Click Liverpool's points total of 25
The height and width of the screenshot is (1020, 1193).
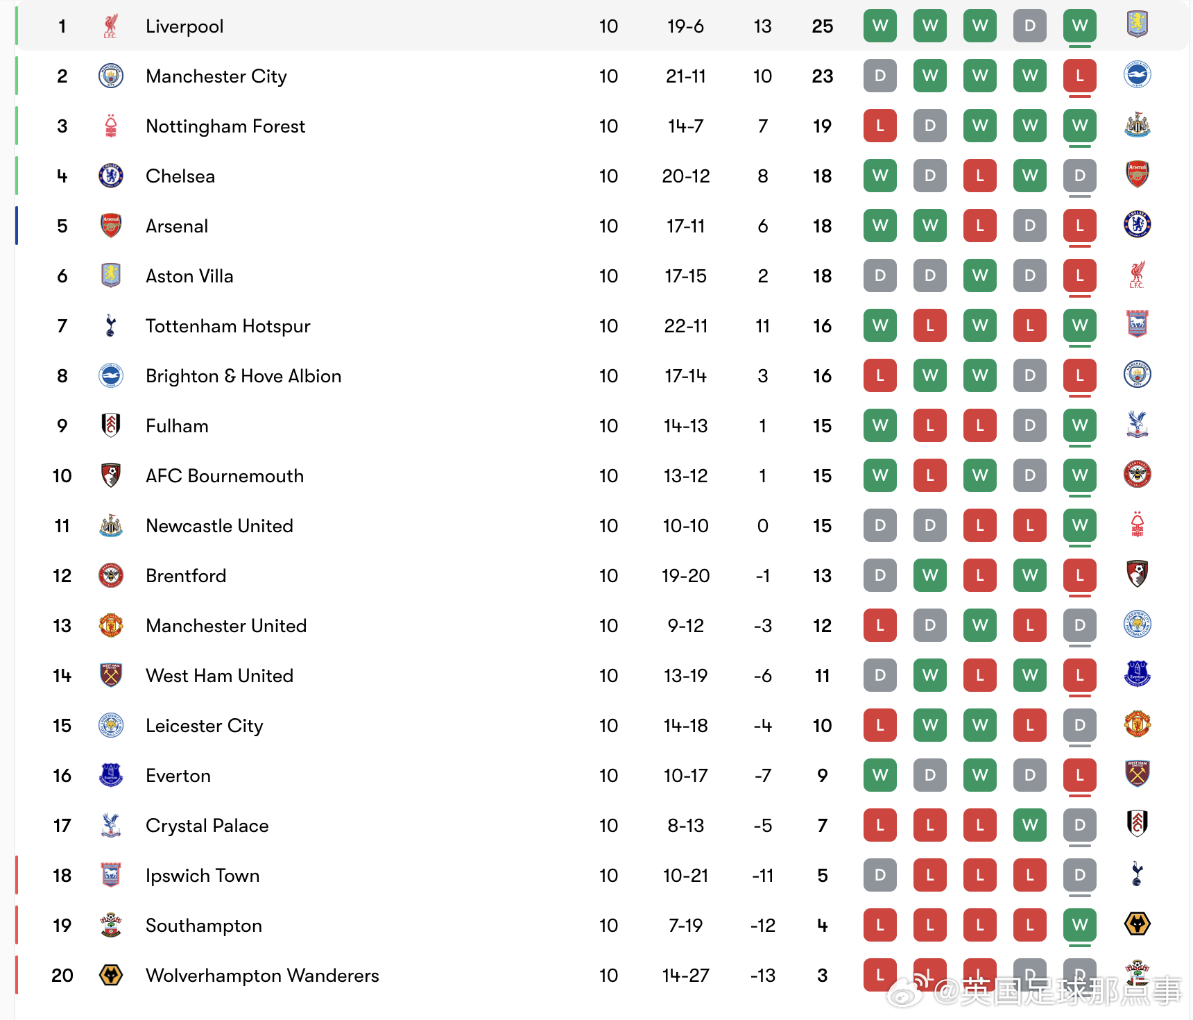point(822,26)
